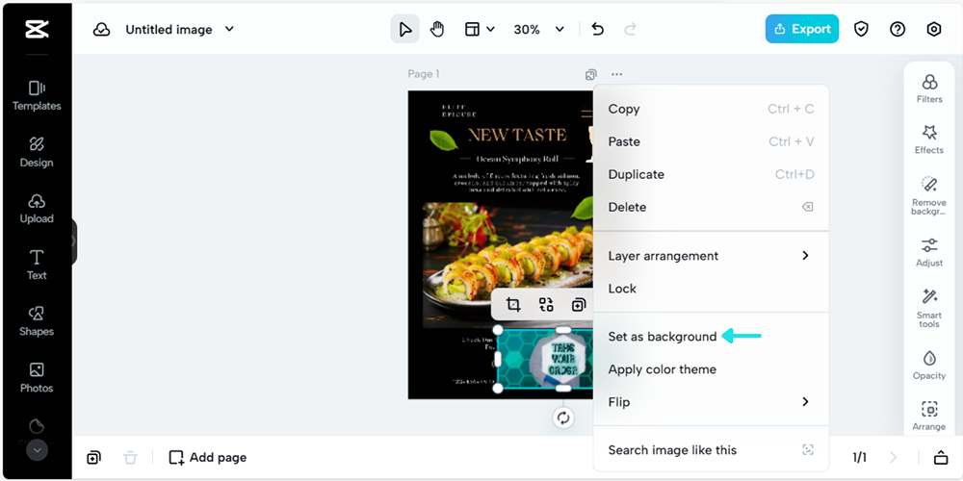
Task: Open the Shapes panel
Action: (37, 320)
